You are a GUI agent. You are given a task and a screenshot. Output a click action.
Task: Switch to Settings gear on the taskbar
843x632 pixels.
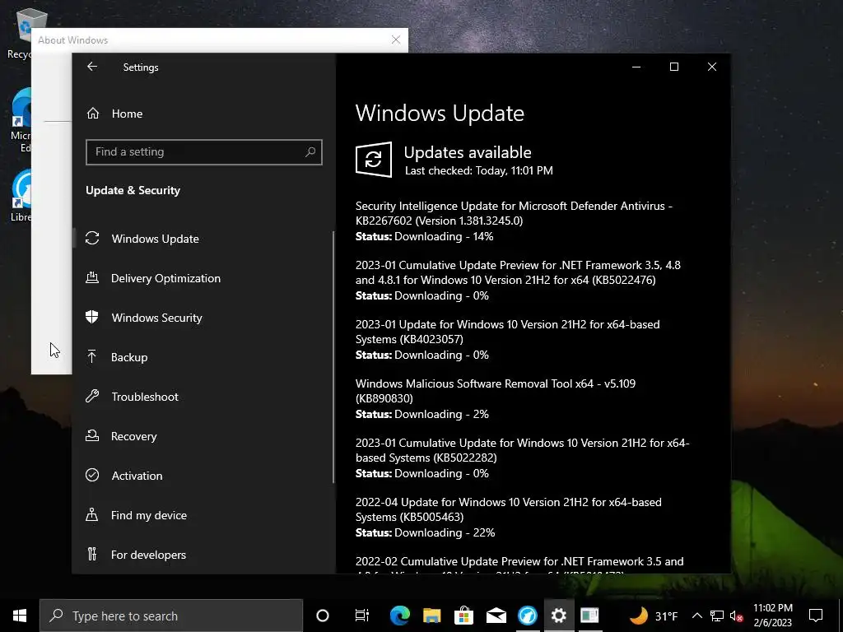tap(559, 616)
